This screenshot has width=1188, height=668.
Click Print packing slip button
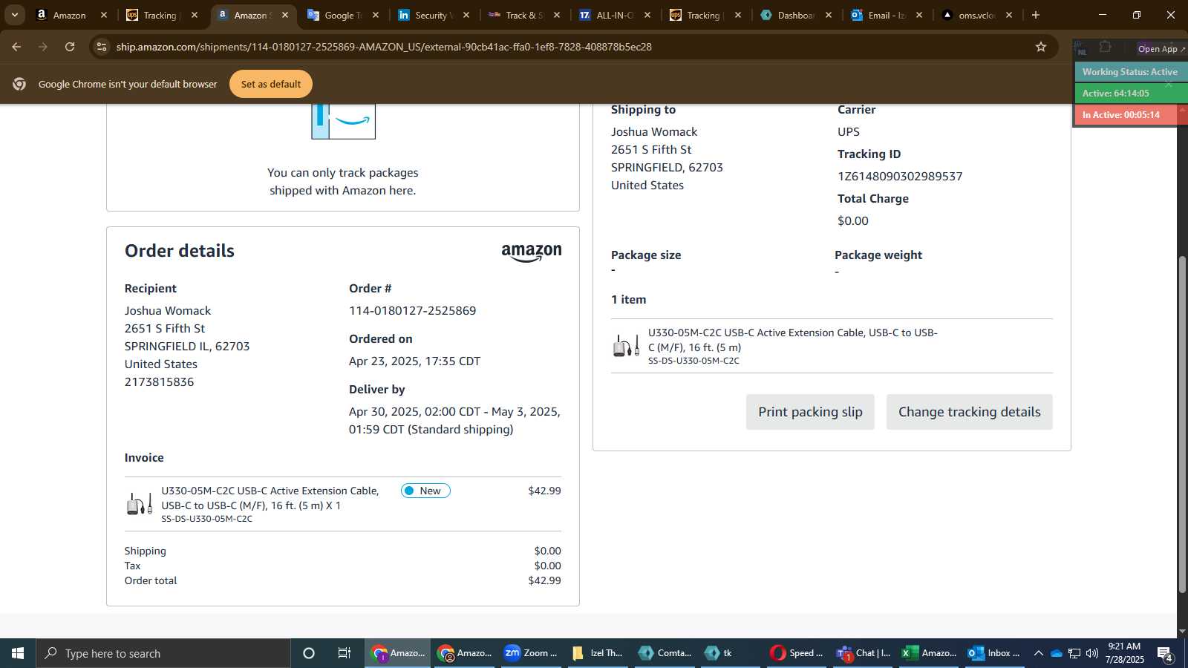pos(810,412)
